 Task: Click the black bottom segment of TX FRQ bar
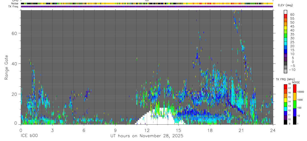click(285, 122)
